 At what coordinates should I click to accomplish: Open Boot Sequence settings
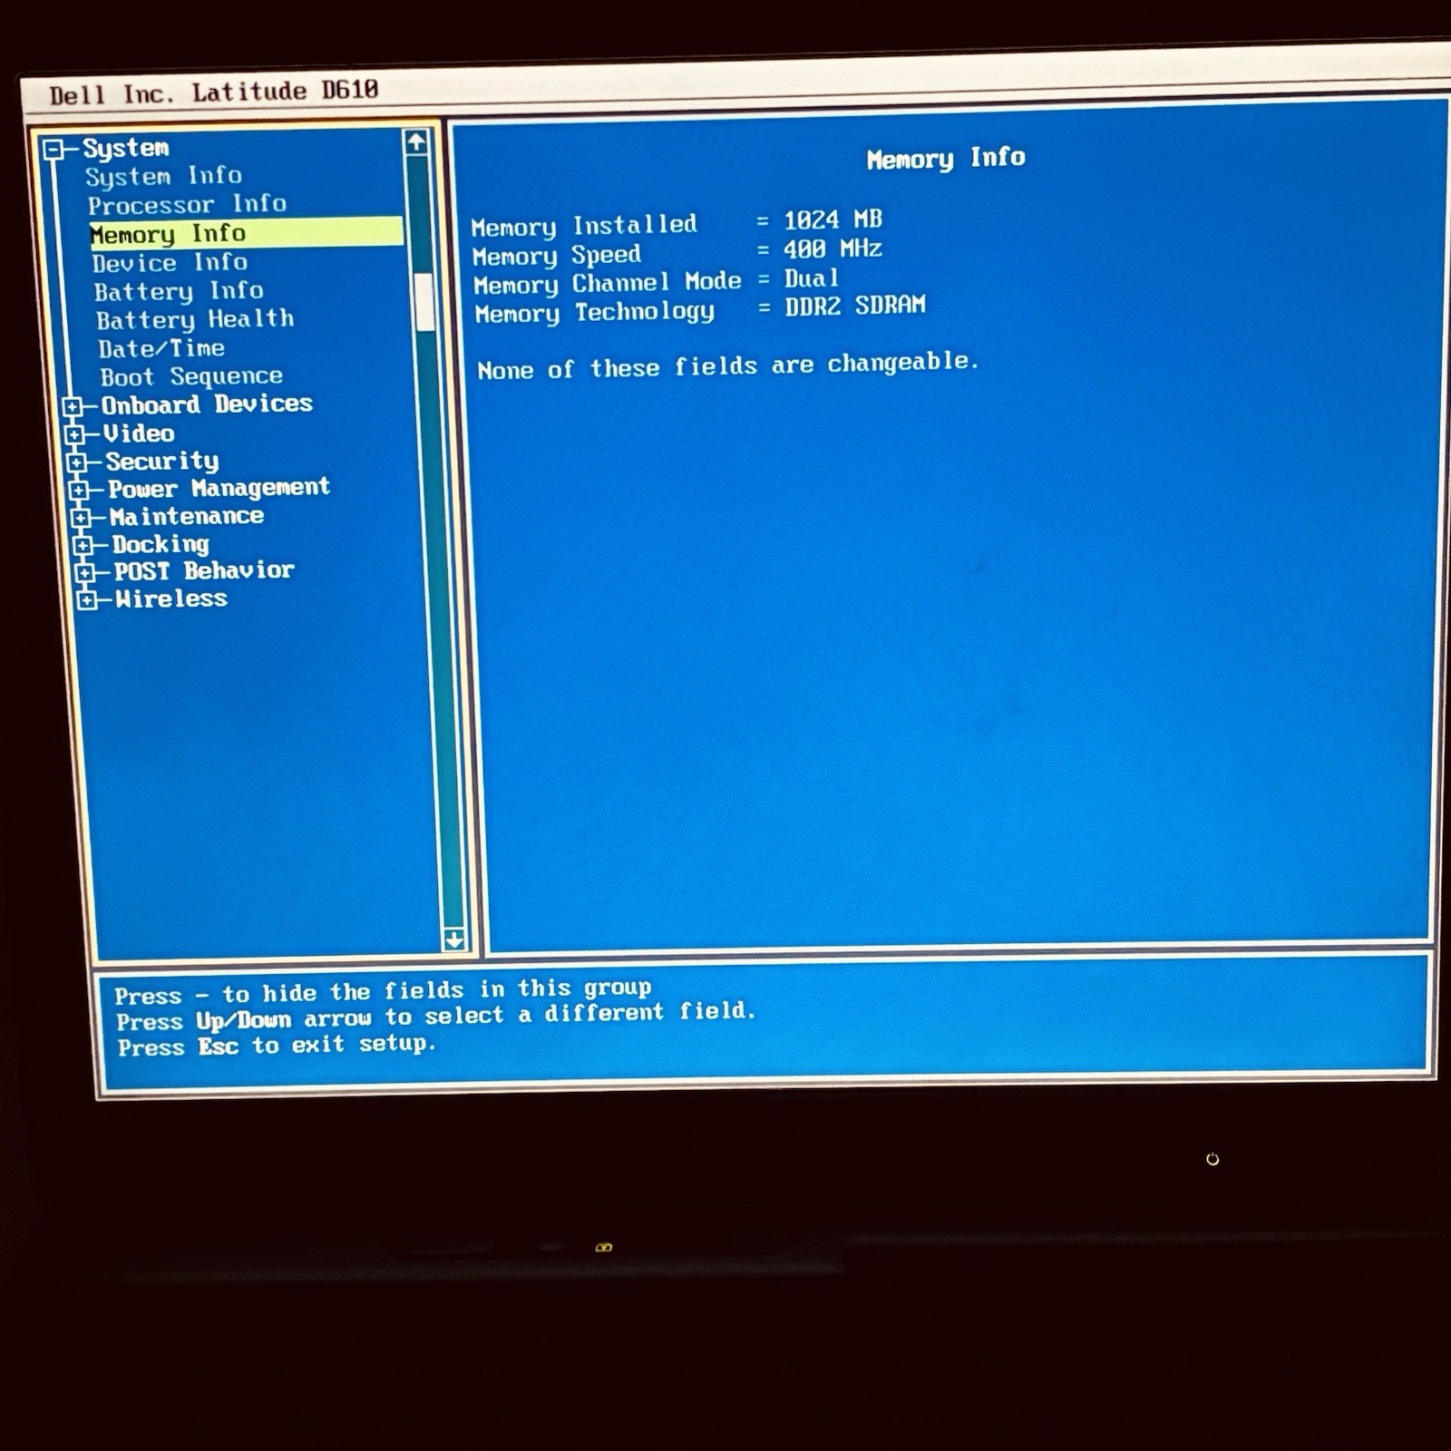pos(191,376)
